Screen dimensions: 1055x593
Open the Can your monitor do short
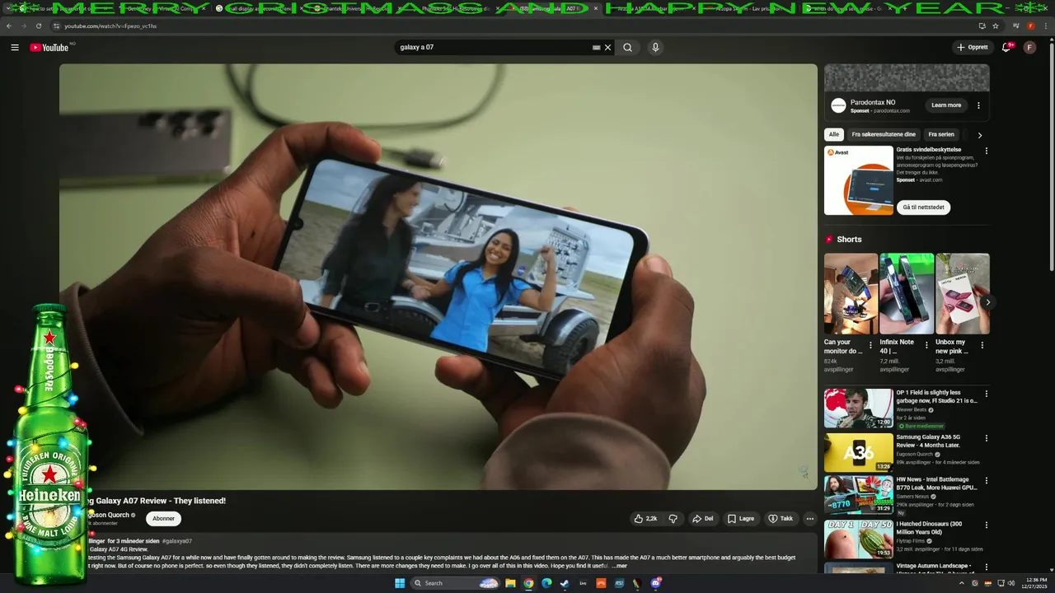[x=851, y=293]
